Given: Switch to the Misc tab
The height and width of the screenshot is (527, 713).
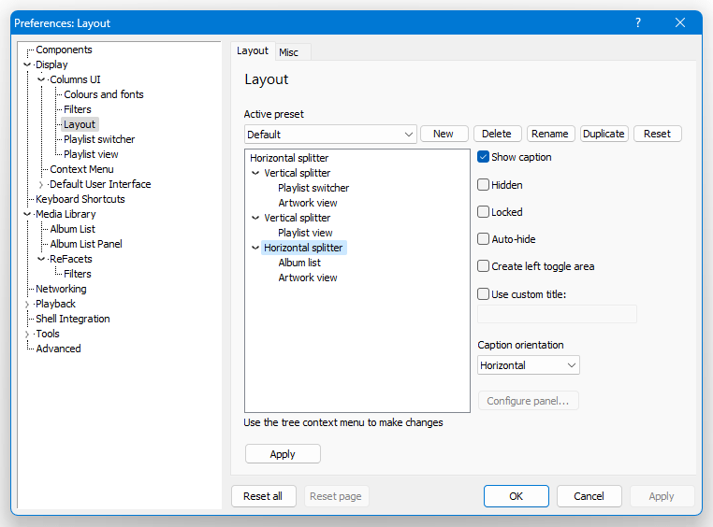Looking at the screenshot, I should click(x=288, y=52).
